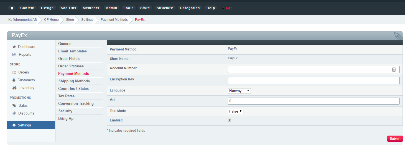The image size is (405, 150).
Task: Click 'Indicates required fields' note
Action: click(127, 131)
